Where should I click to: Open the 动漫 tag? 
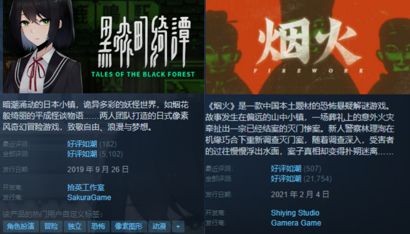click(x=159, y=226)
